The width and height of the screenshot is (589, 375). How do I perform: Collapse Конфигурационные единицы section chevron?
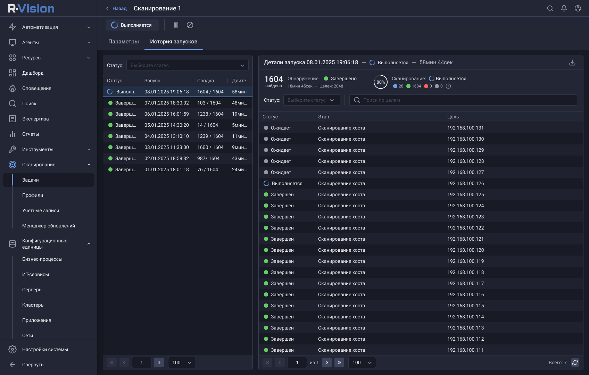click(x=89, y=244)
